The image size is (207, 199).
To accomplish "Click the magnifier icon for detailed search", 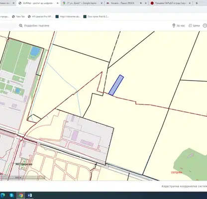I will [x=21, y=25].
